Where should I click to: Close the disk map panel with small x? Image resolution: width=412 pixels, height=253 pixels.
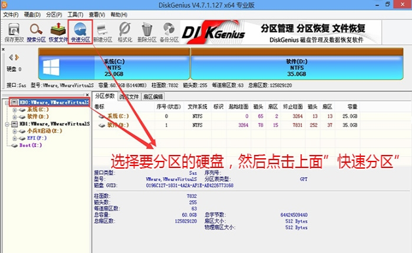(3, 49)
